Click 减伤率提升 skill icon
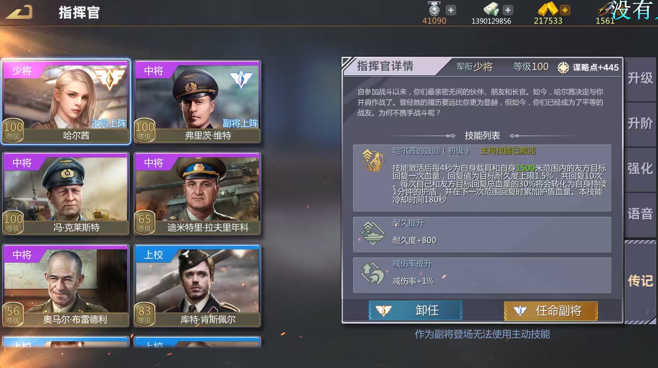The height and width of the screenshot is (368, 658). point(372,273)
